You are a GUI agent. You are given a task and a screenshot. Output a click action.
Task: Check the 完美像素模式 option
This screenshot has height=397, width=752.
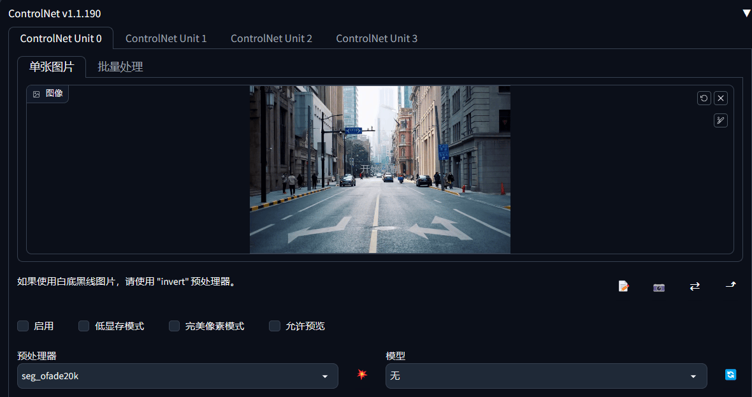tap(174, 326)
